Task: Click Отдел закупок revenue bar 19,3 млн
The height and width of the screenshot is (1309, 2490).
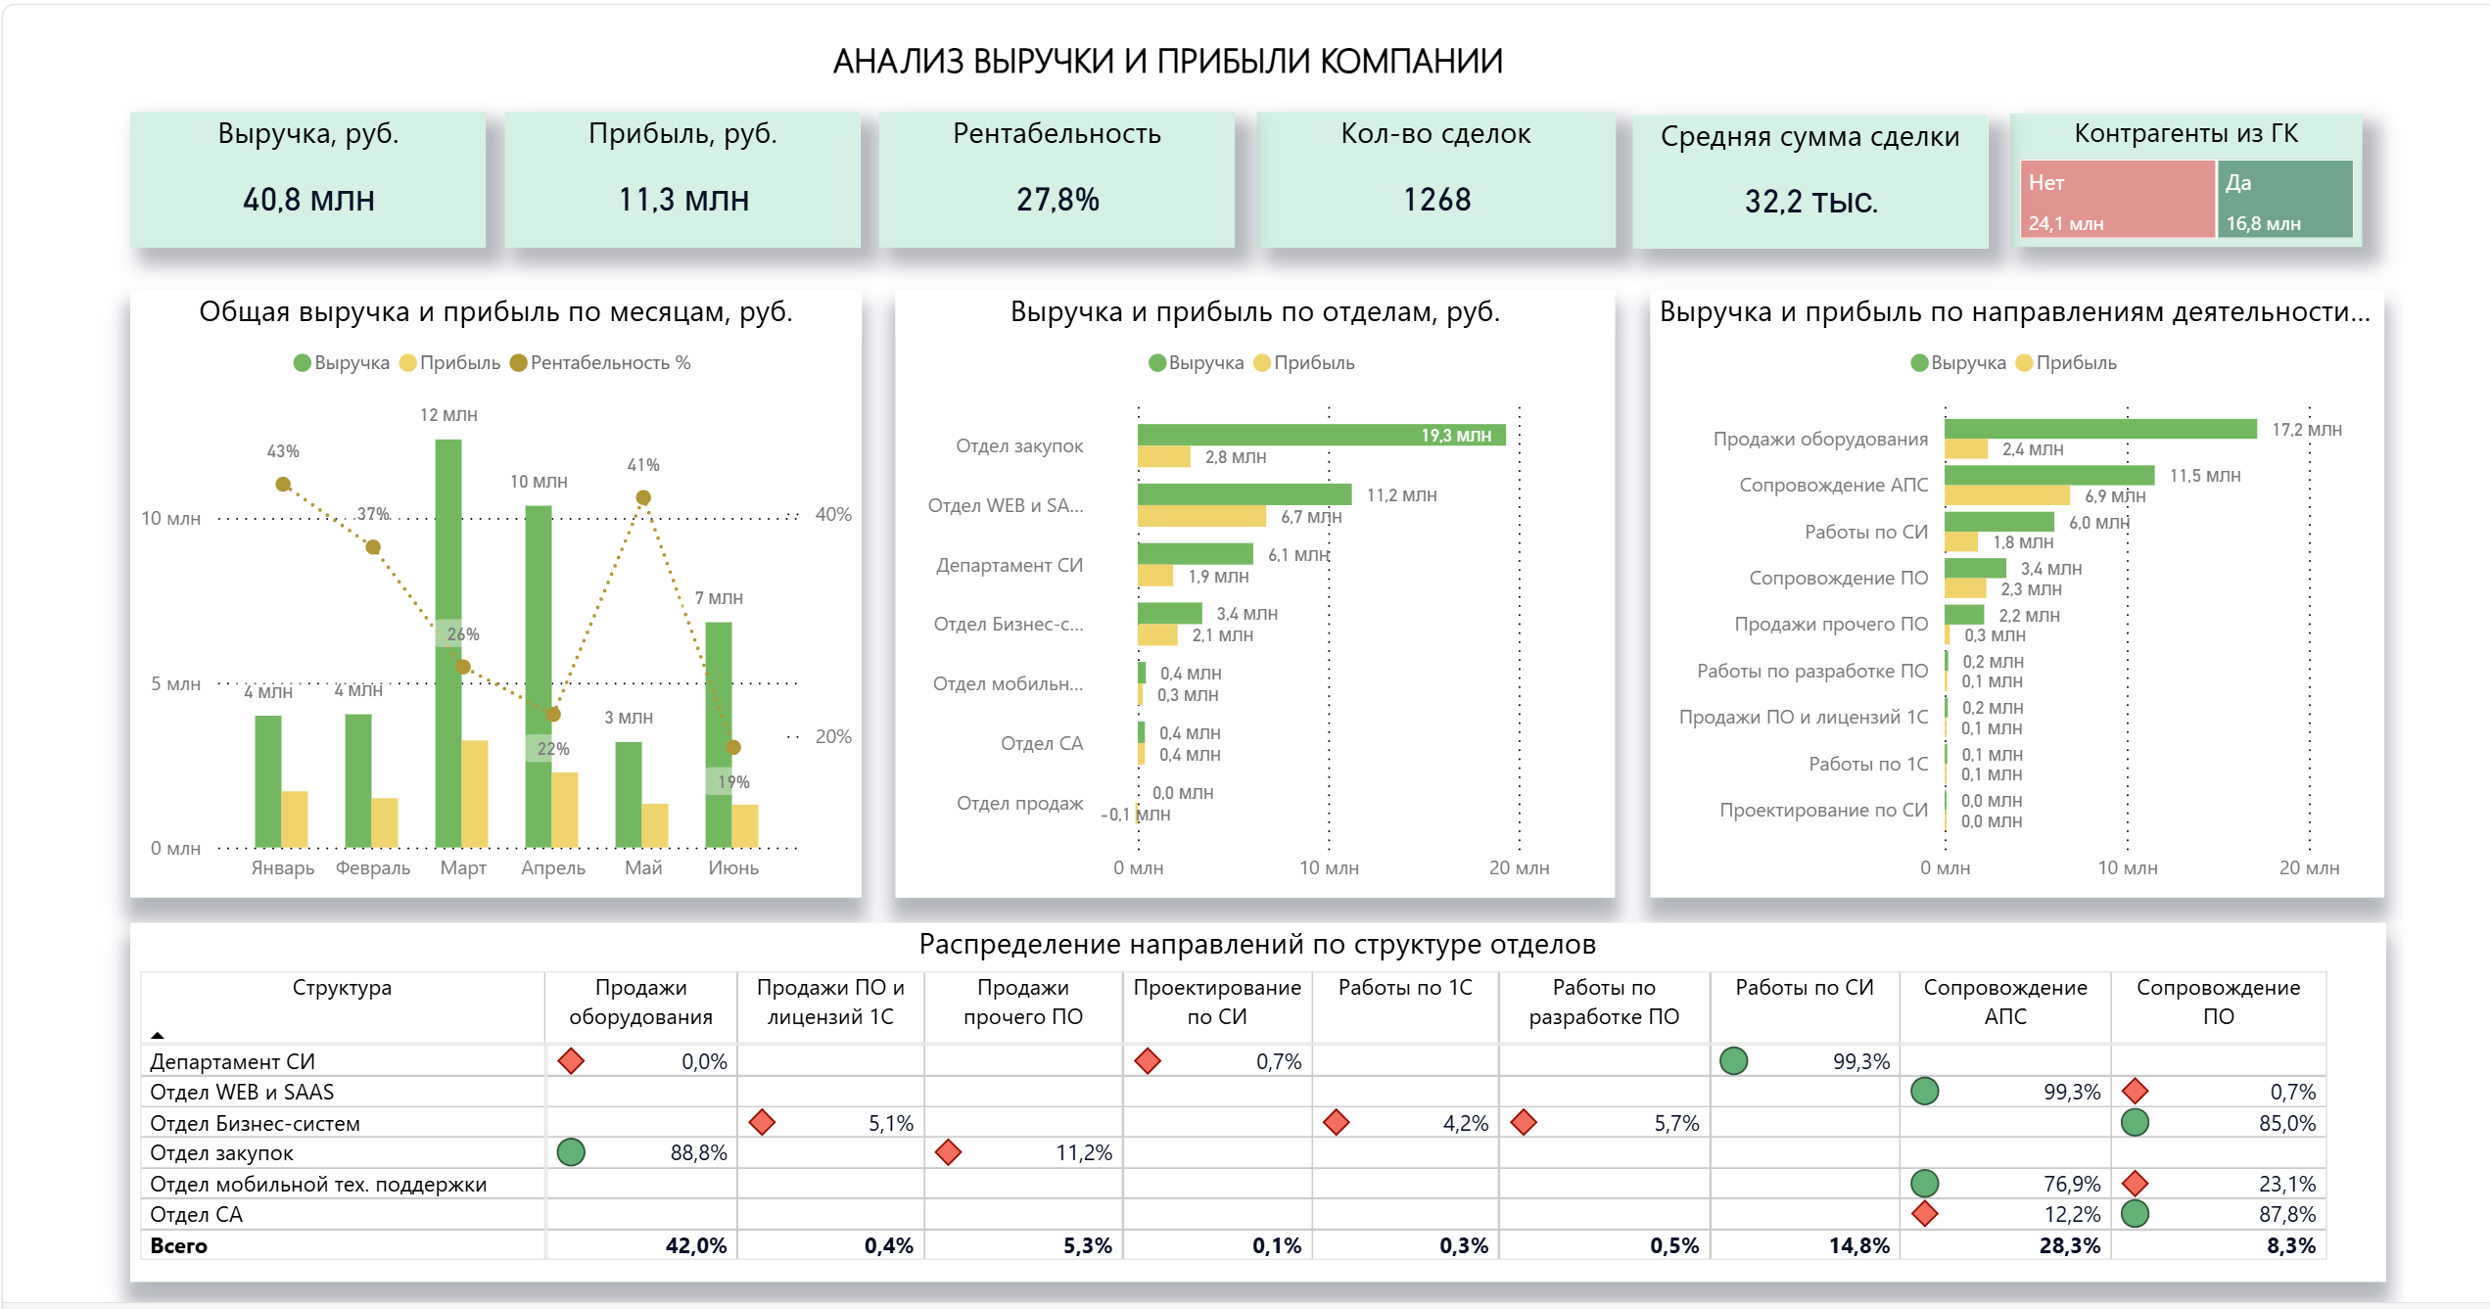Action: pyautogui.click(x=1322, y=435)
